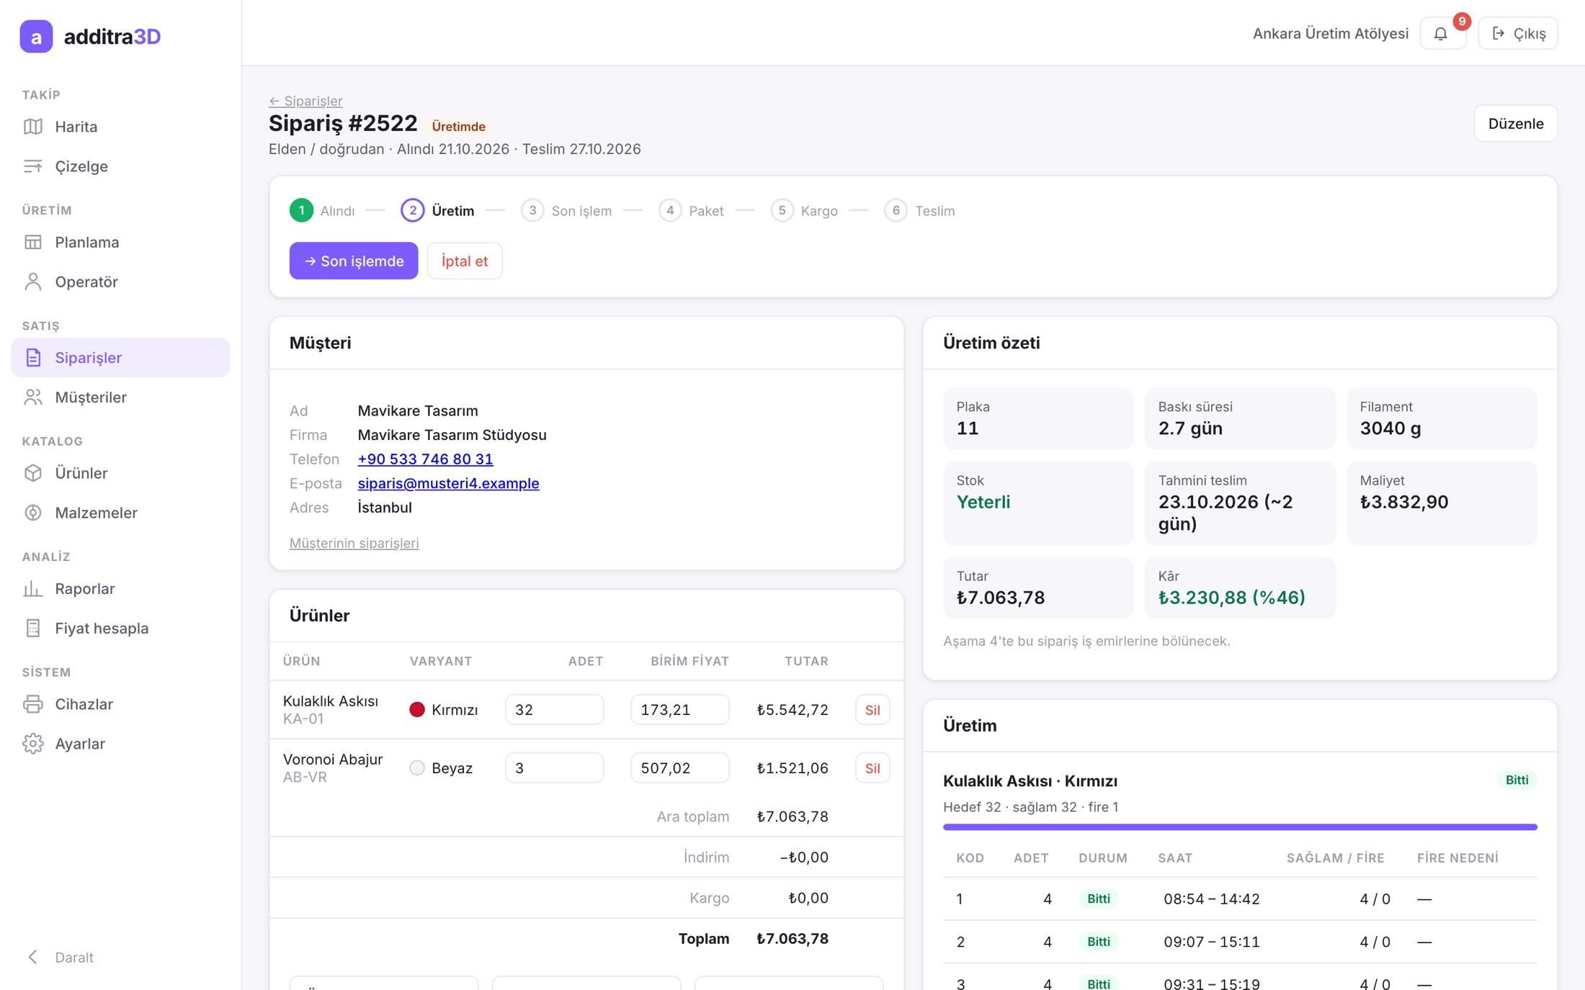Screen dimensions: 1585x990
Task: Open the Operatör person icon
Action: (x=33, y=282)
